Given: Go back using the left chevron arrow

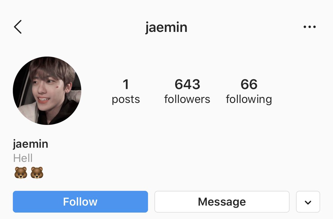Looking at the screenshot, I should pyautogui.click(x=17, y=27).
